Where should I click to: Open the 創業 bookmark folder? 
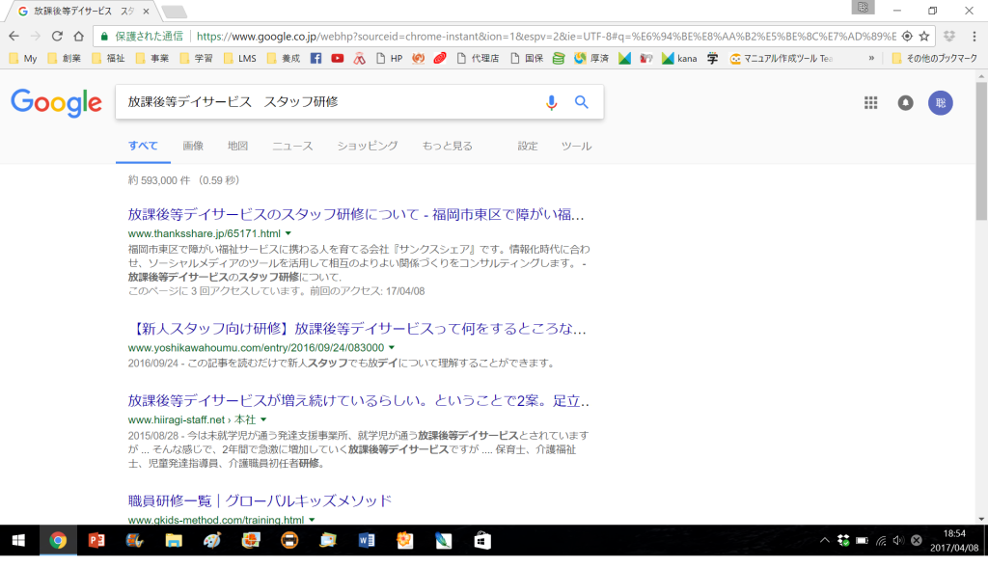click(65, 59)
